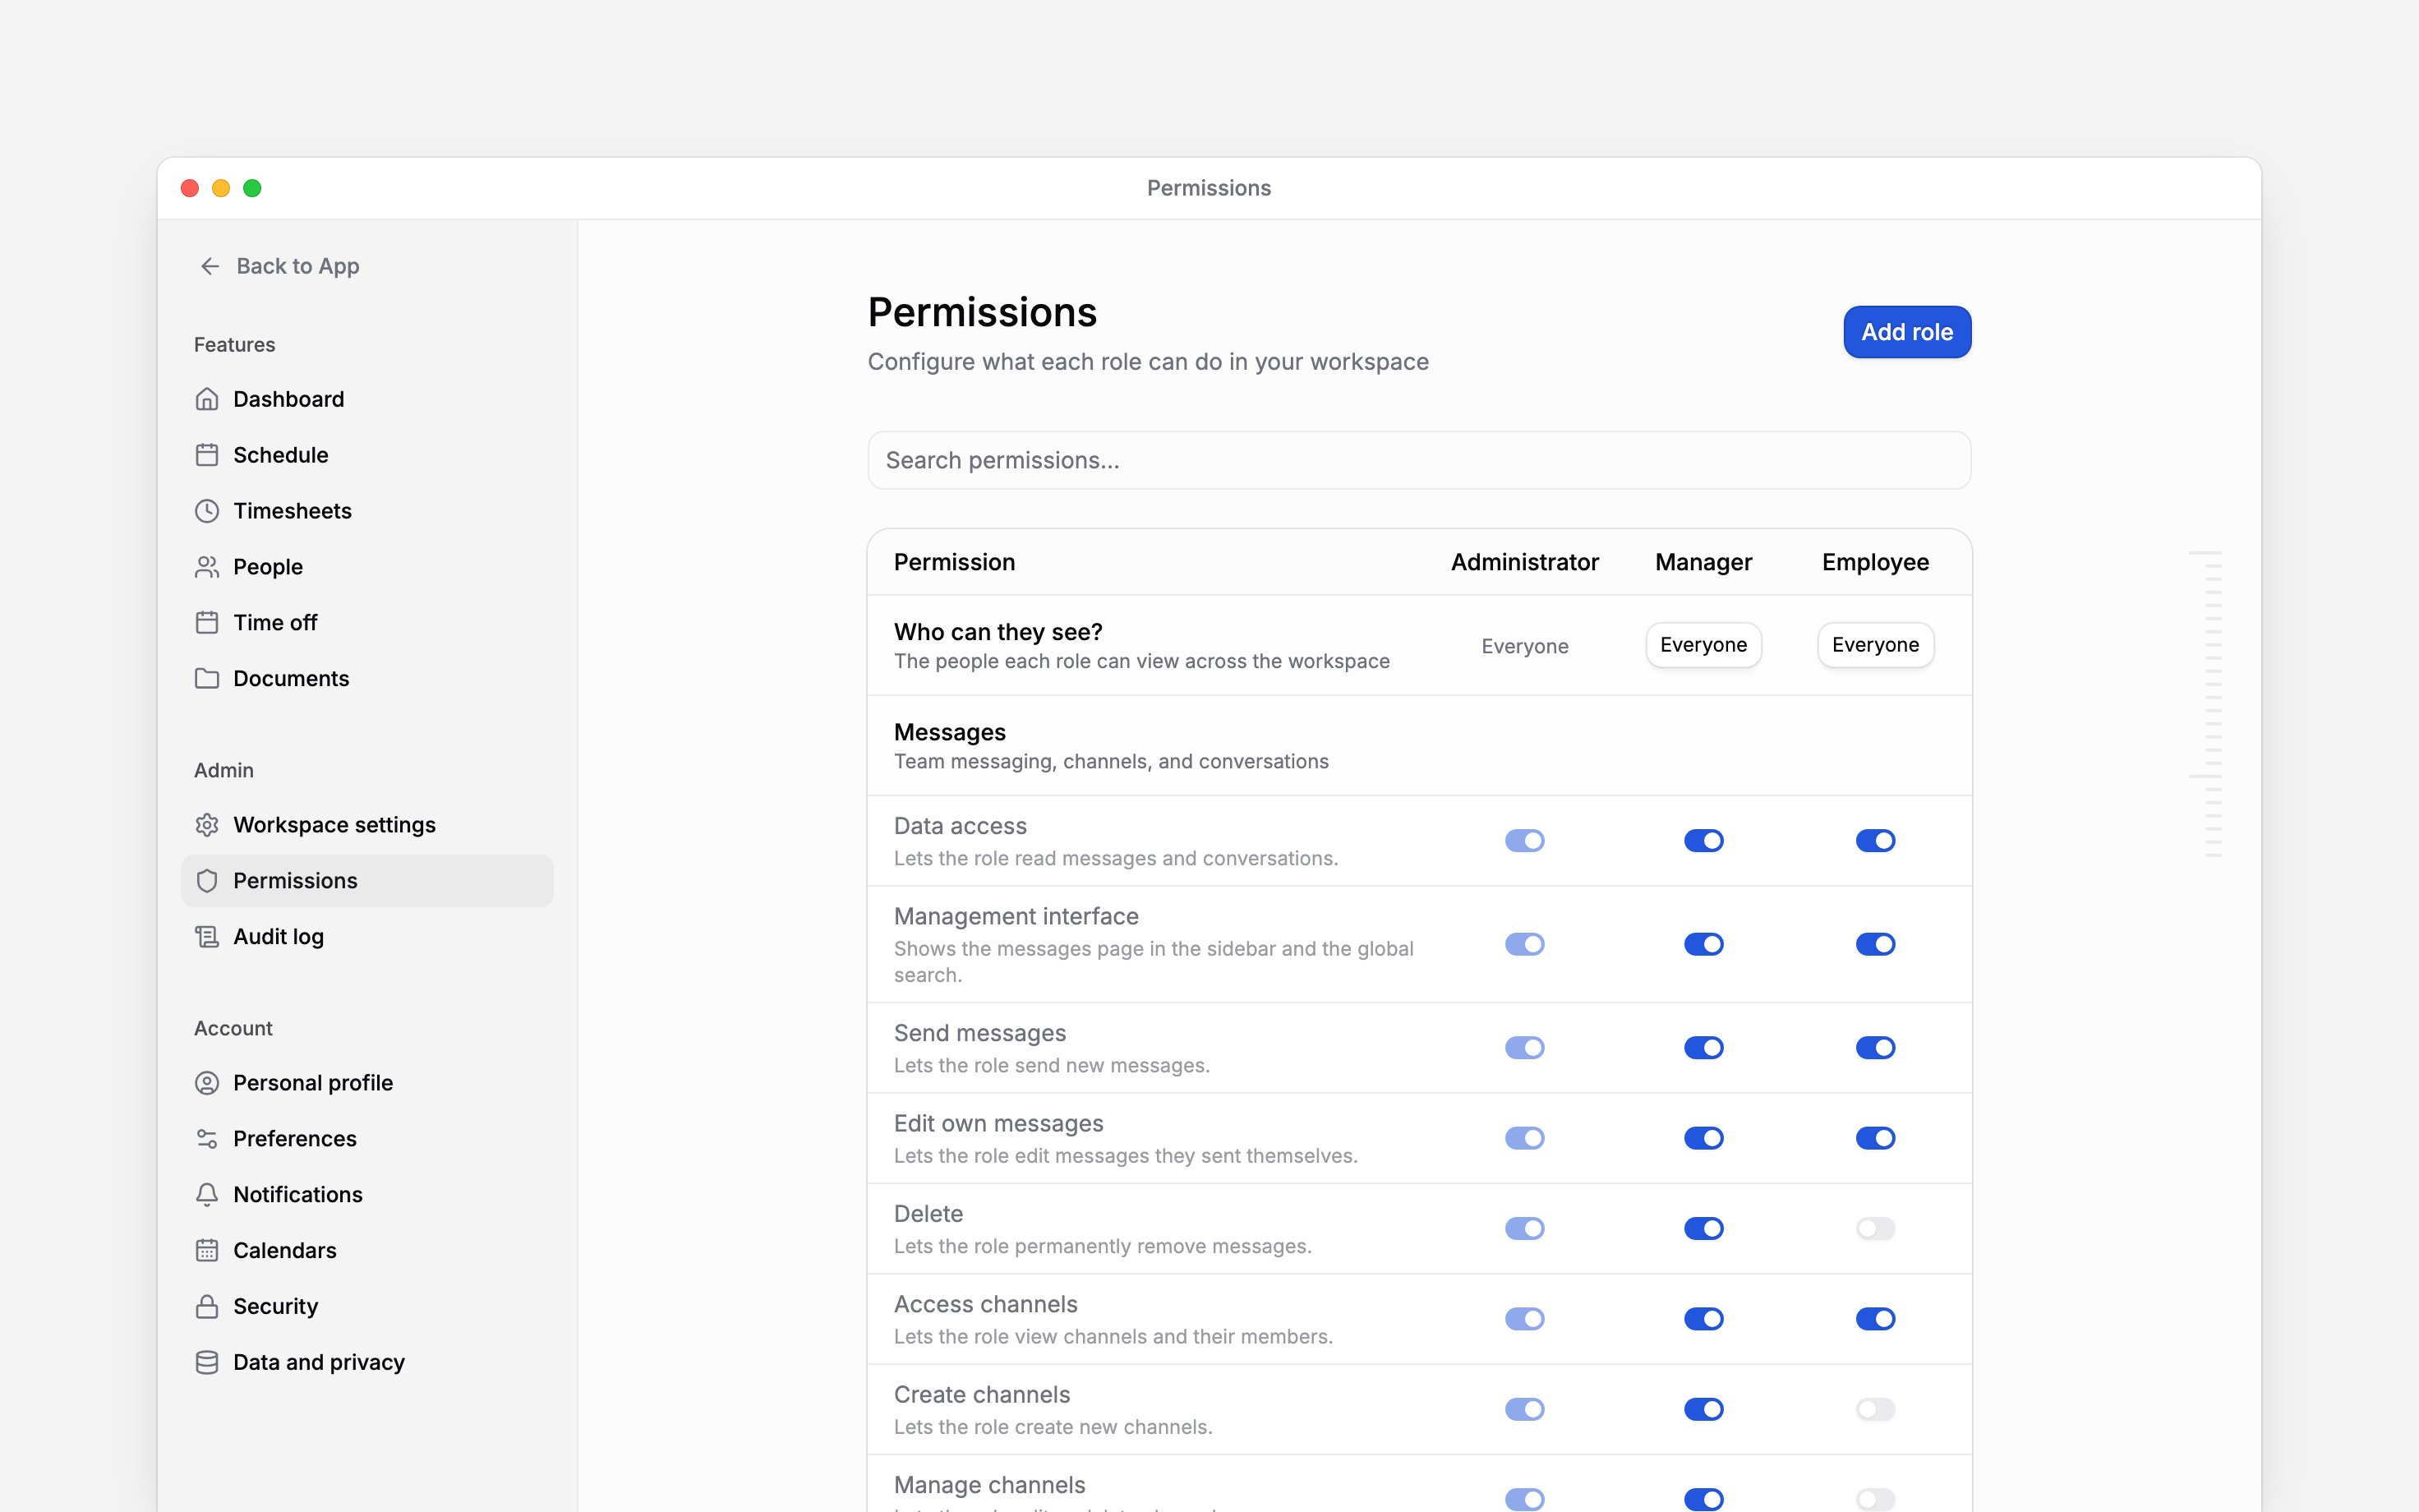The width and height of the screenshot is (2419, 1512).
Task: Focus the Search permissions field
Action: coord(1419,460)
